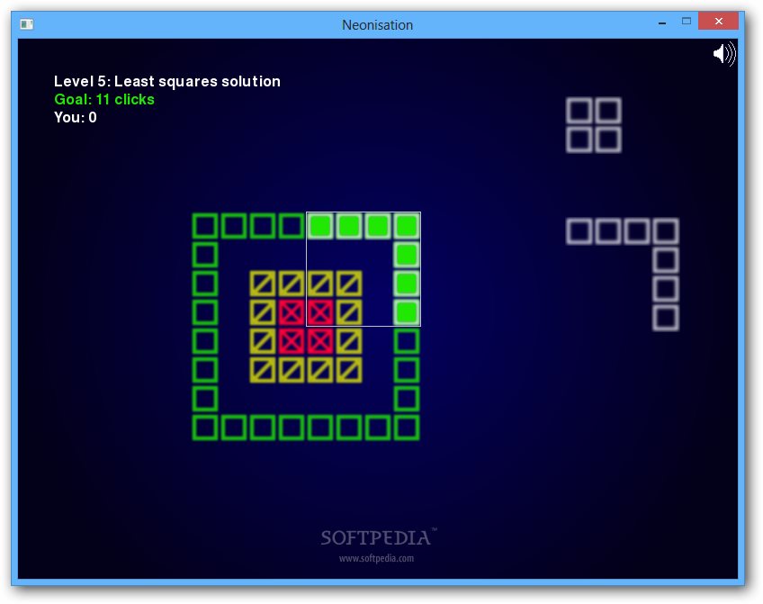Click the top-right red crossed square
763x604 pixels.
(320, 312)
